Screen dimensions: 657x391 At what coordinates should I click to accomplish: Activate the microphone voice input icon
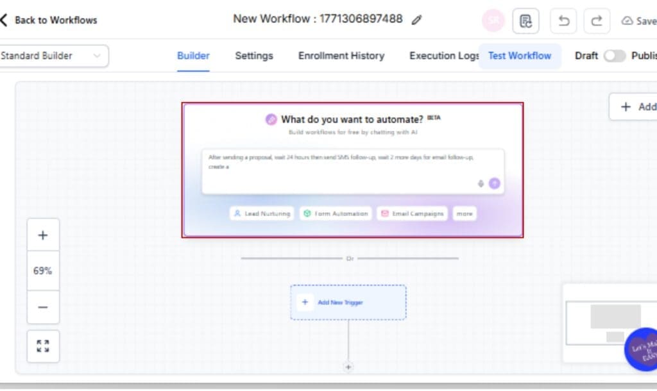pyautogui.click(x=481, y=183)
